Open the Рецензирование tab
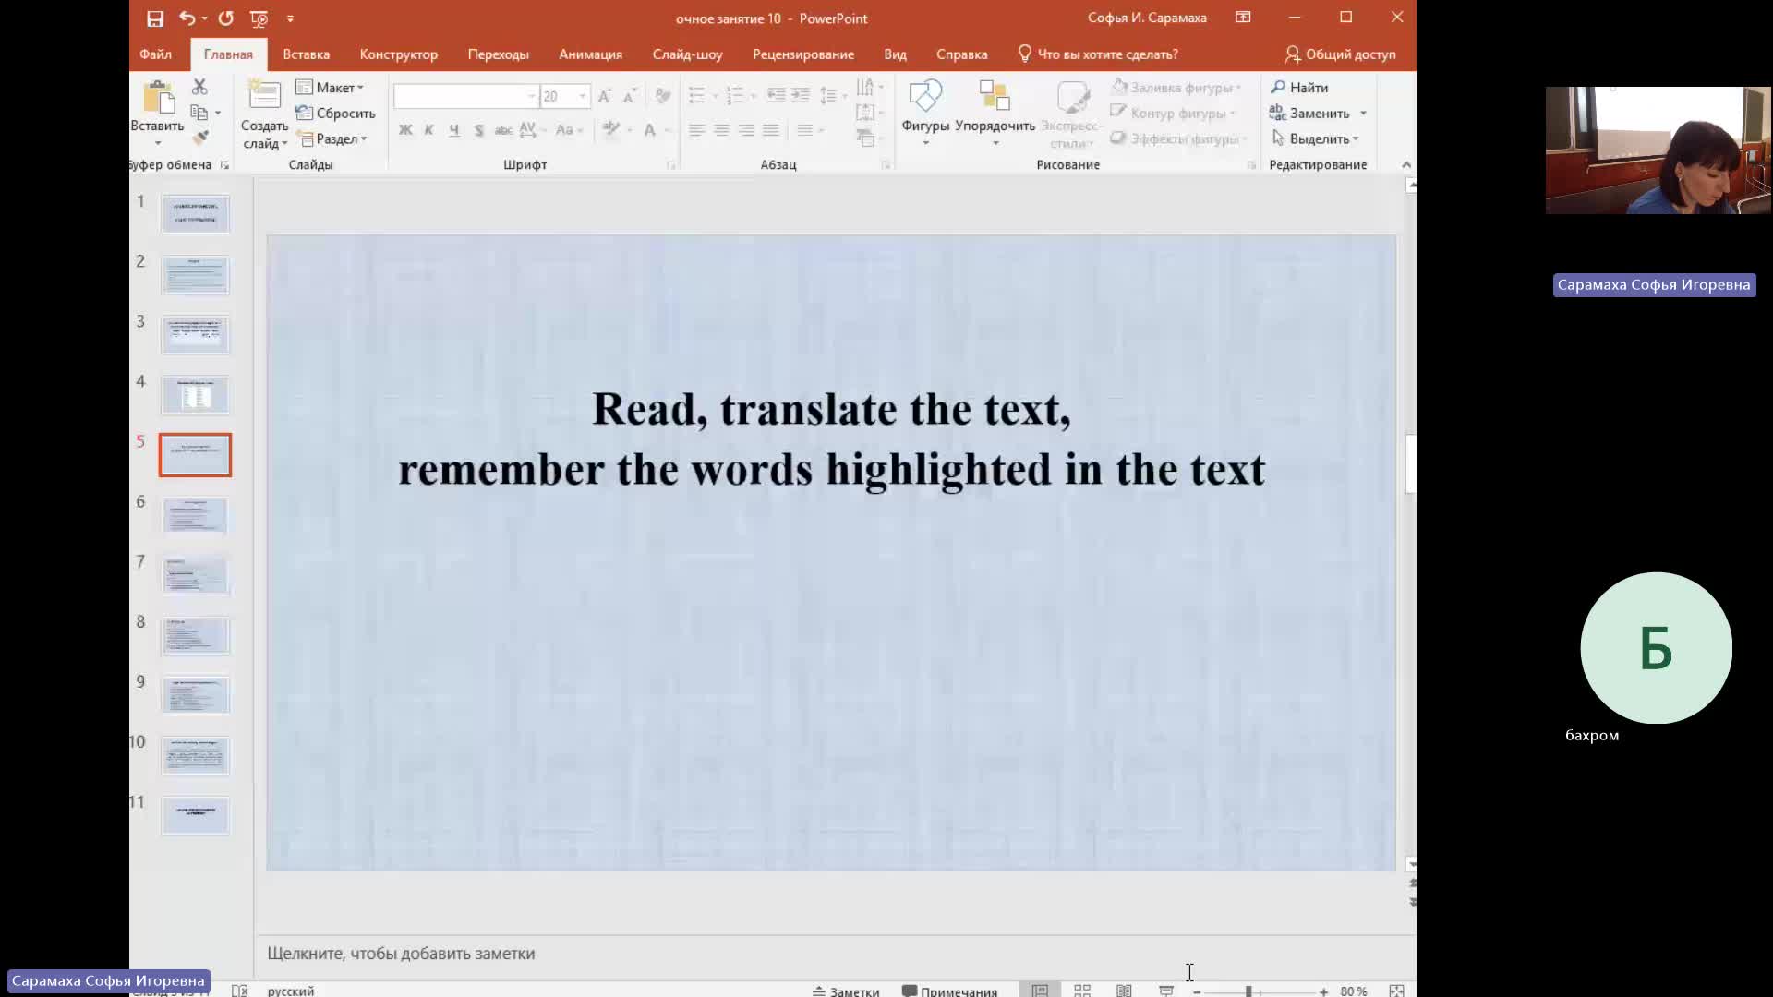The width and height of the screenshot is (1773, 997). [x=802, y=54]
